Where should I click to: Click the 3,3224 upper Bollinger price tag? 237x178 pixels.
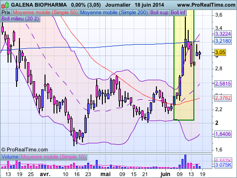[223, 34]
